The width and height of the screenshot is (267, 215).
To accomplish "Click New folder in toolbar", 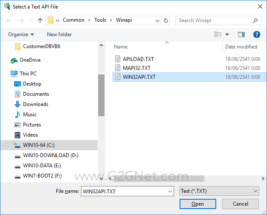I will pos(59,34).
